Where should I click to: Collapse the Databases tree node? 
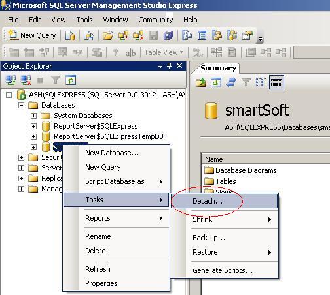point(21,106)
